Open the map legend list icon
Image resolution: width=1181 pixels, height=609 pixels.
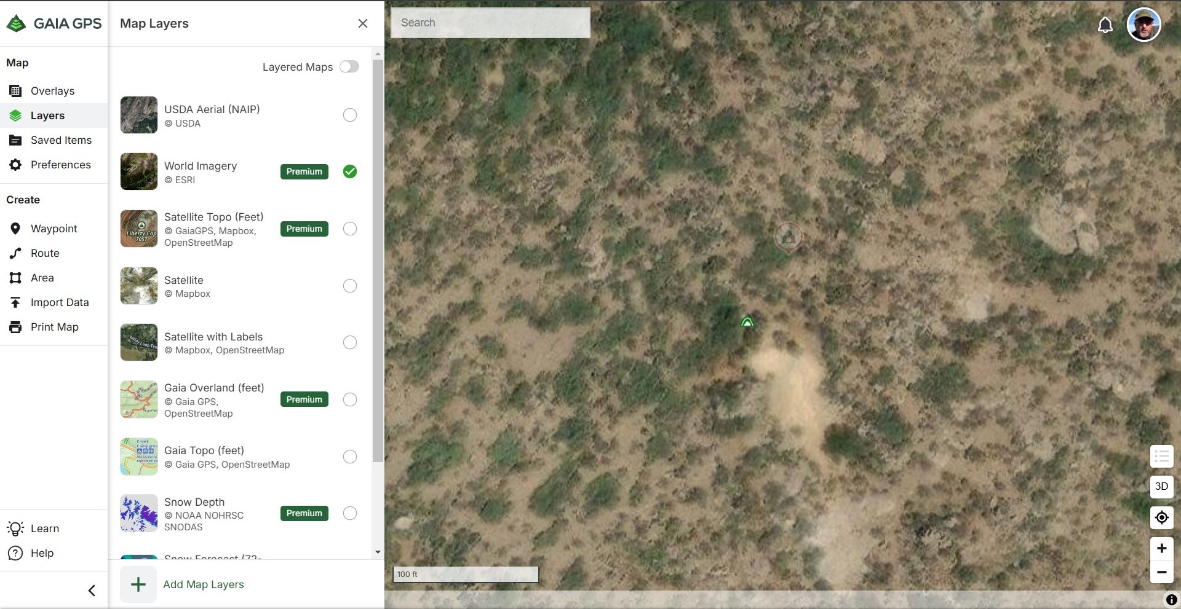click(1161, 456)
